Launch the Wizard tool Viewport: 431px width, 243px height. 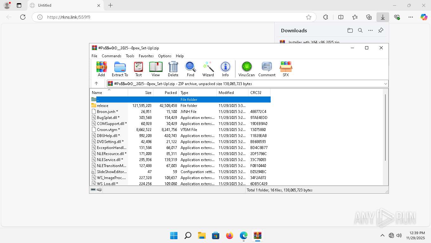click(x=208, y=69)
